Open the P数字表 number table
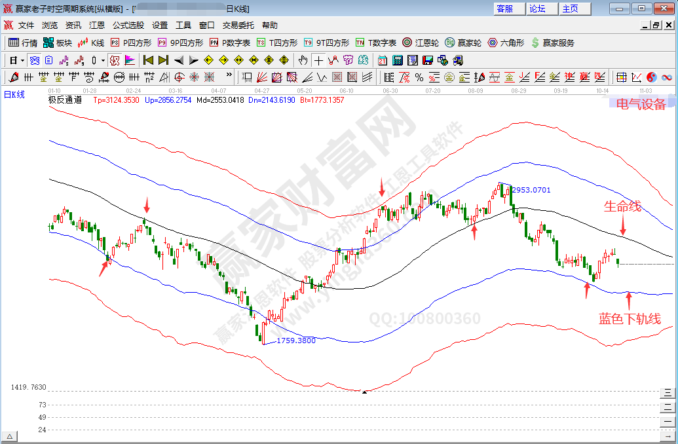Screen dimensions: 678x444 (x=230, y=43)
